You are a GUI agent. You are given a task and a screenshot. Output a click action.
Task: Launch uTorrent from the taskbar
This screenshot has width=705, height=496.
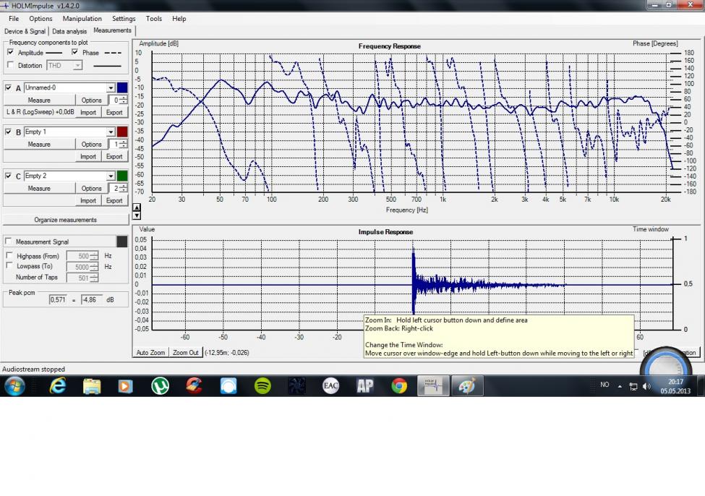coord(160,386)
